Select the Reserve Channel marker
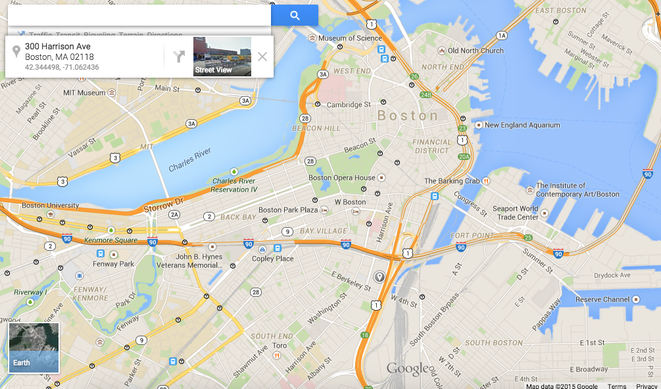The width and height of the screenshot is (661, 389). [636, 299]
